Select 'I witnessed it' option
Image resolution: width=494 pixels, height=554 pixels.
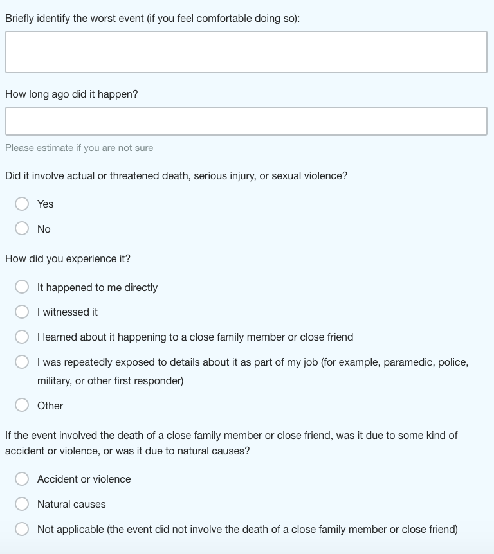pos(22,312)
